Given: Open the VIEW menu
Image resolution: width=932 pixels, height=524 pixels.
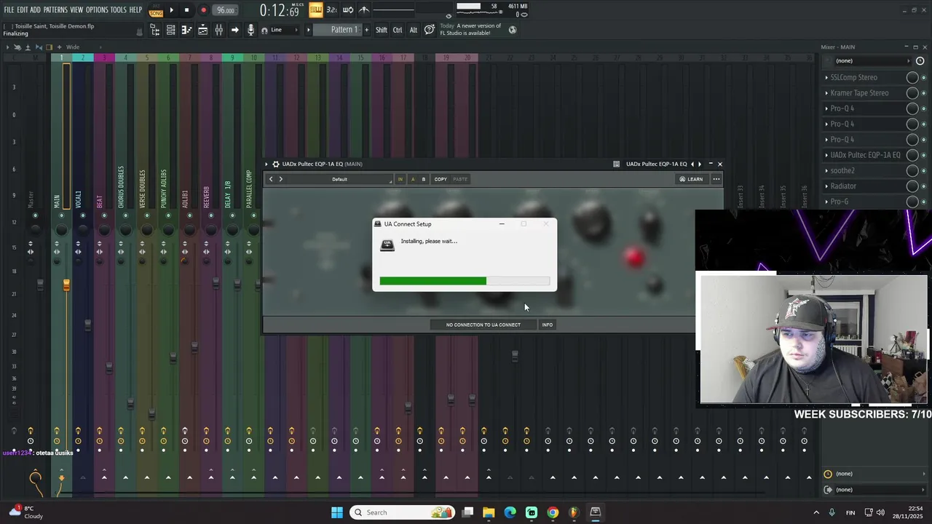Looking at the screenshot, I should click(x=76, y=10).
